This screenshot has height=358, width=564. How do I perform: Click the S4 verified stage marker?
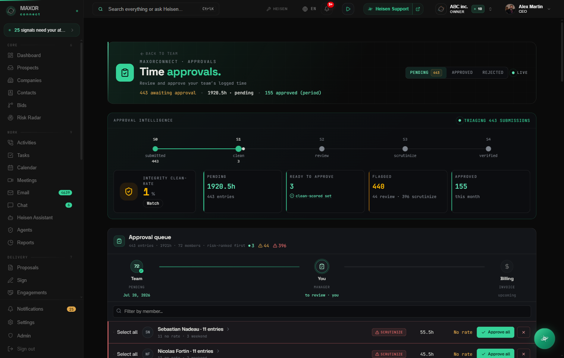tap(488, 149)
